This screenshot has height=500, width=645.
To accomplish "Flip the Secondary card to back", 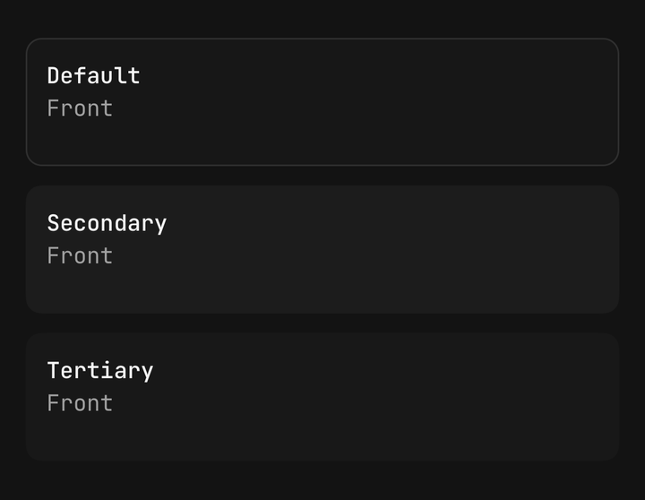I will 322,249.
